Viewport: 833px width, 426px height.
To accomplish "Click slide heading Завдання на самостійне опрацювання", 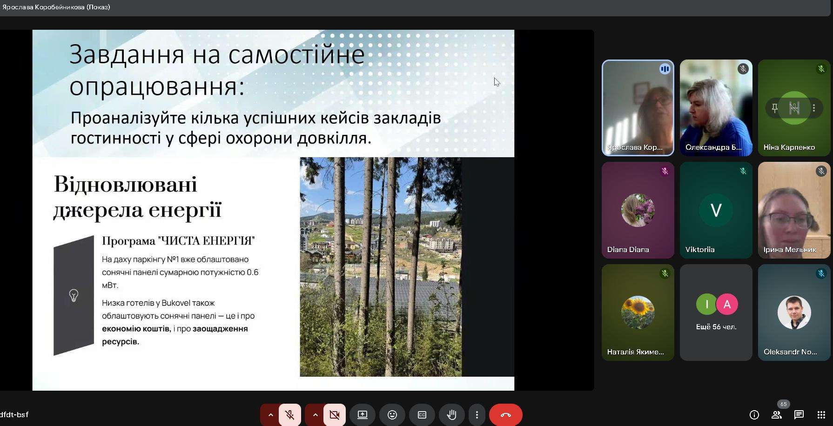I will 217,70.
